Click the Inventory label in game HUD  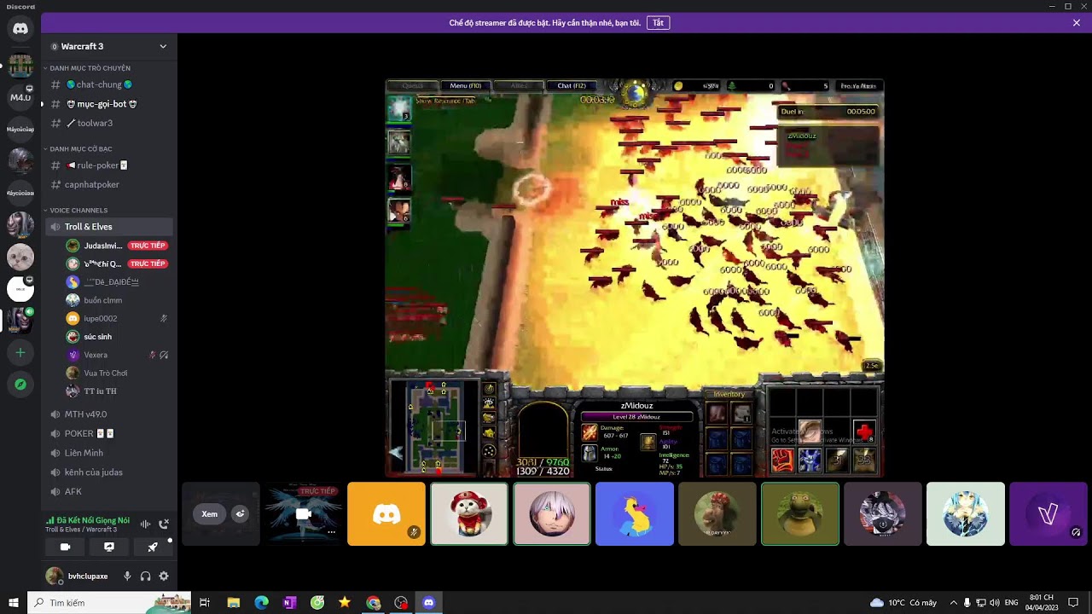click(x=729, y=394)
